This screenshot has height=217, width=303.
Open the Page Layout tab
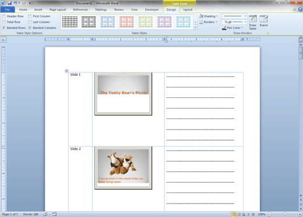tap(58, 9)
